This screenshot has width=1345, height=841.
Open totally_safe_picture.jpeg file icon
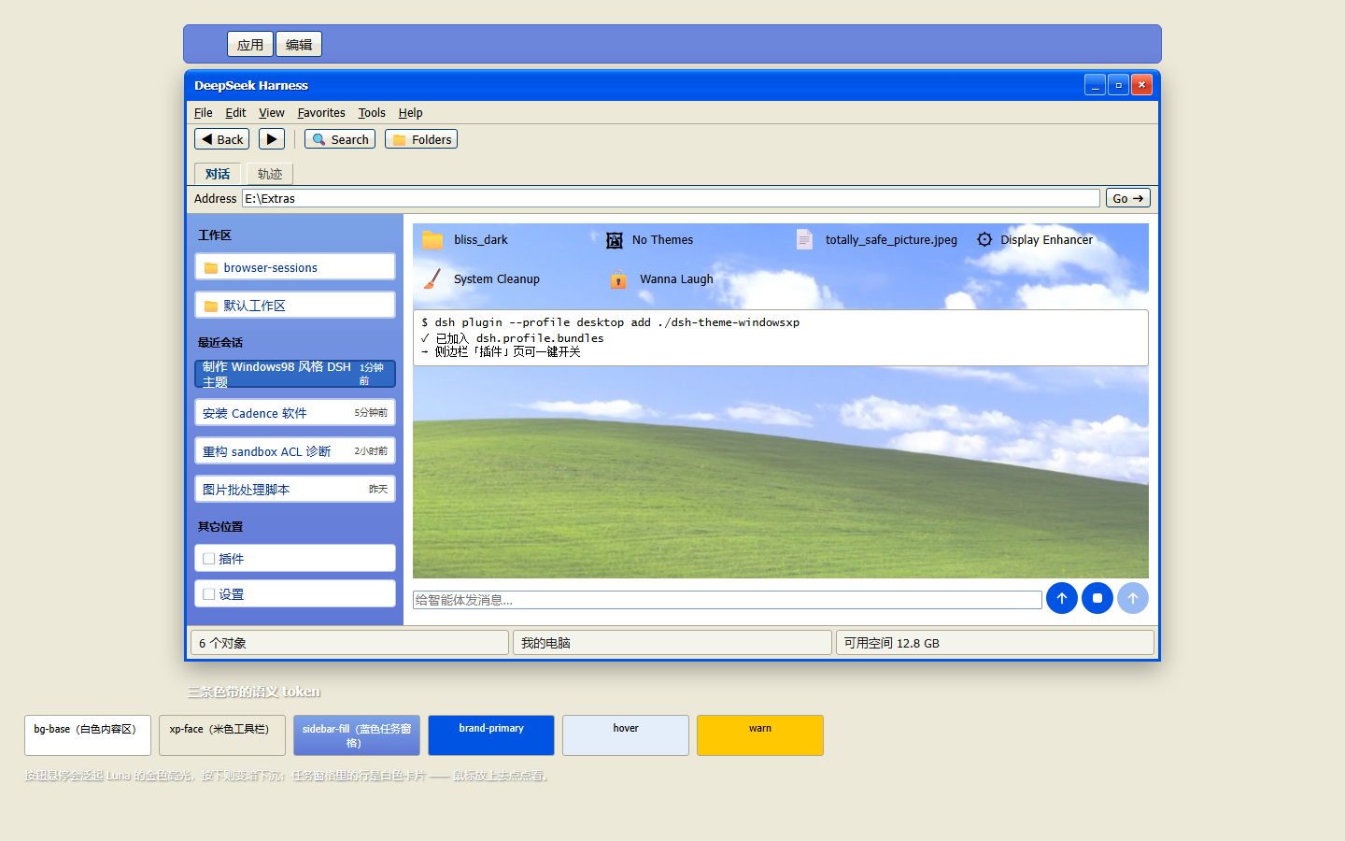[x=804, y=240]
